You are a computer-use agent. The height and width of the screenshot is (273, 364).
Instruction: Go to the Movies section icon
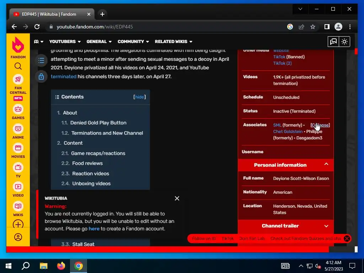pos(18,148)
